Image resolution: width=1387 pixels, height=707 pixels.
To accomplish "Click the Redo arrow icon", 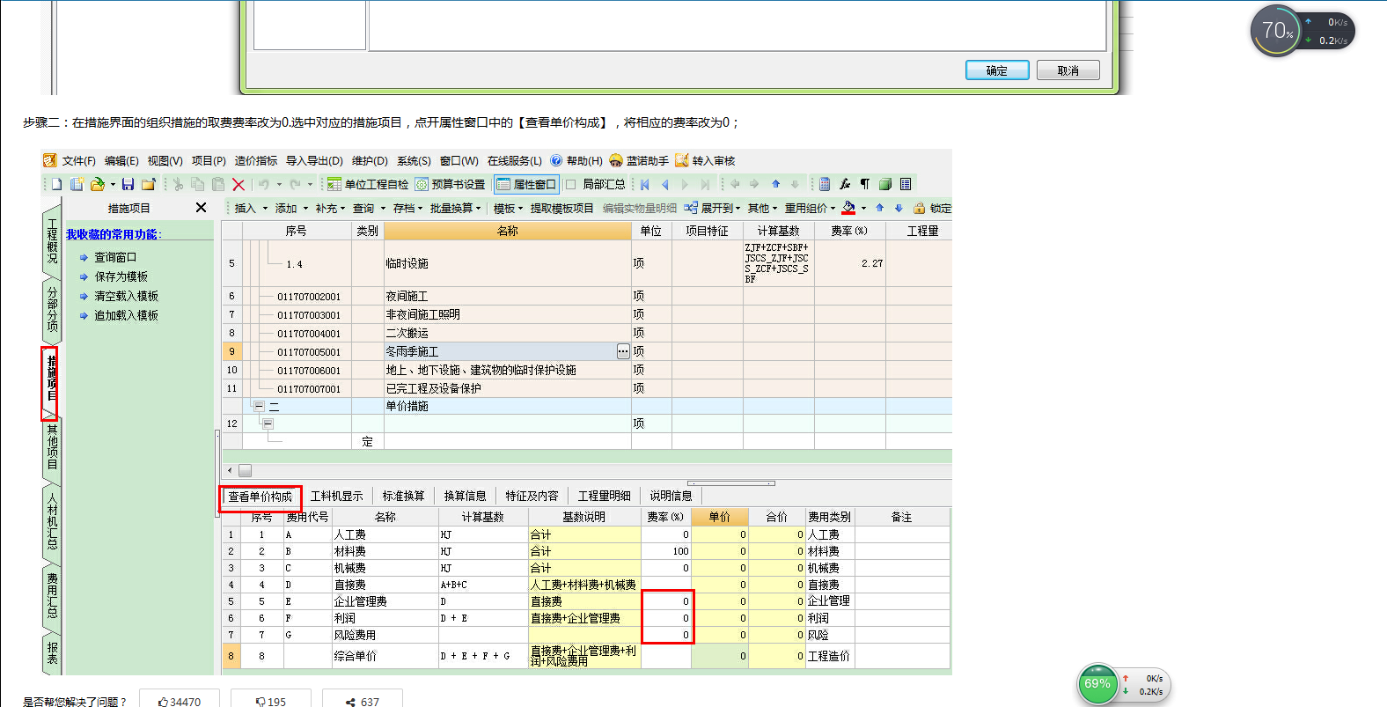I will pos(295,184).
